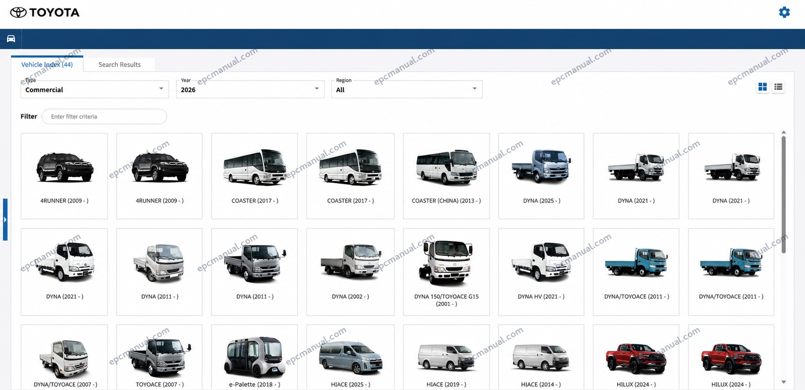Switch to the Search Results tab
This screenshot has height=390, width=805.
[119, 64]
